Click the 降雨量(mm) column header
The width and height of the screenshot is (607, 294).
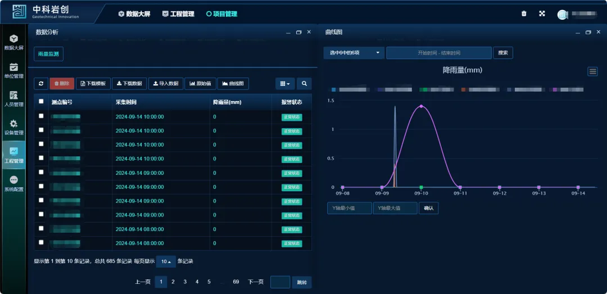point(227,102)
